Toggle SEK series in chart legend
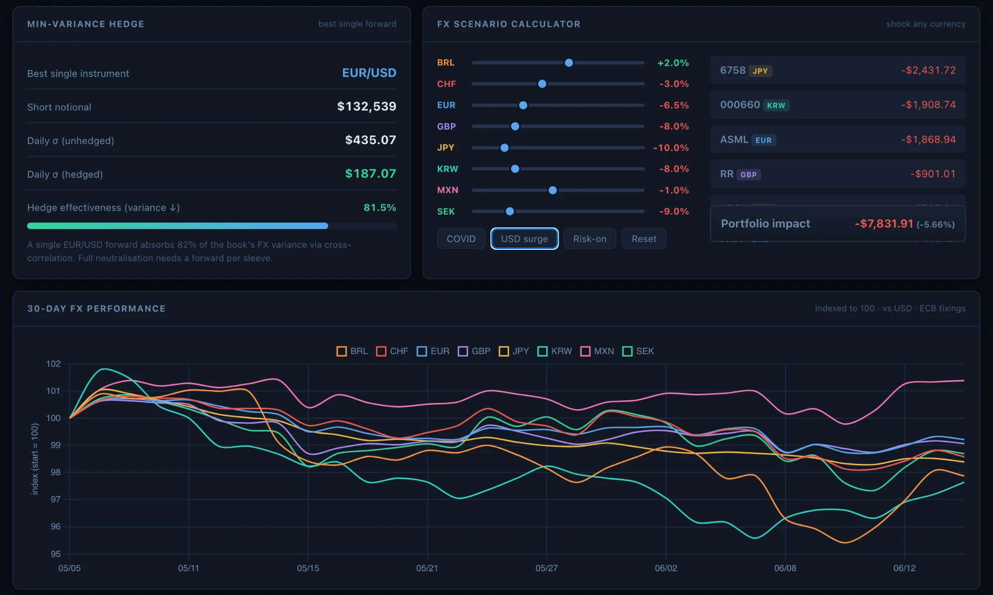 (x=638, y=351)
